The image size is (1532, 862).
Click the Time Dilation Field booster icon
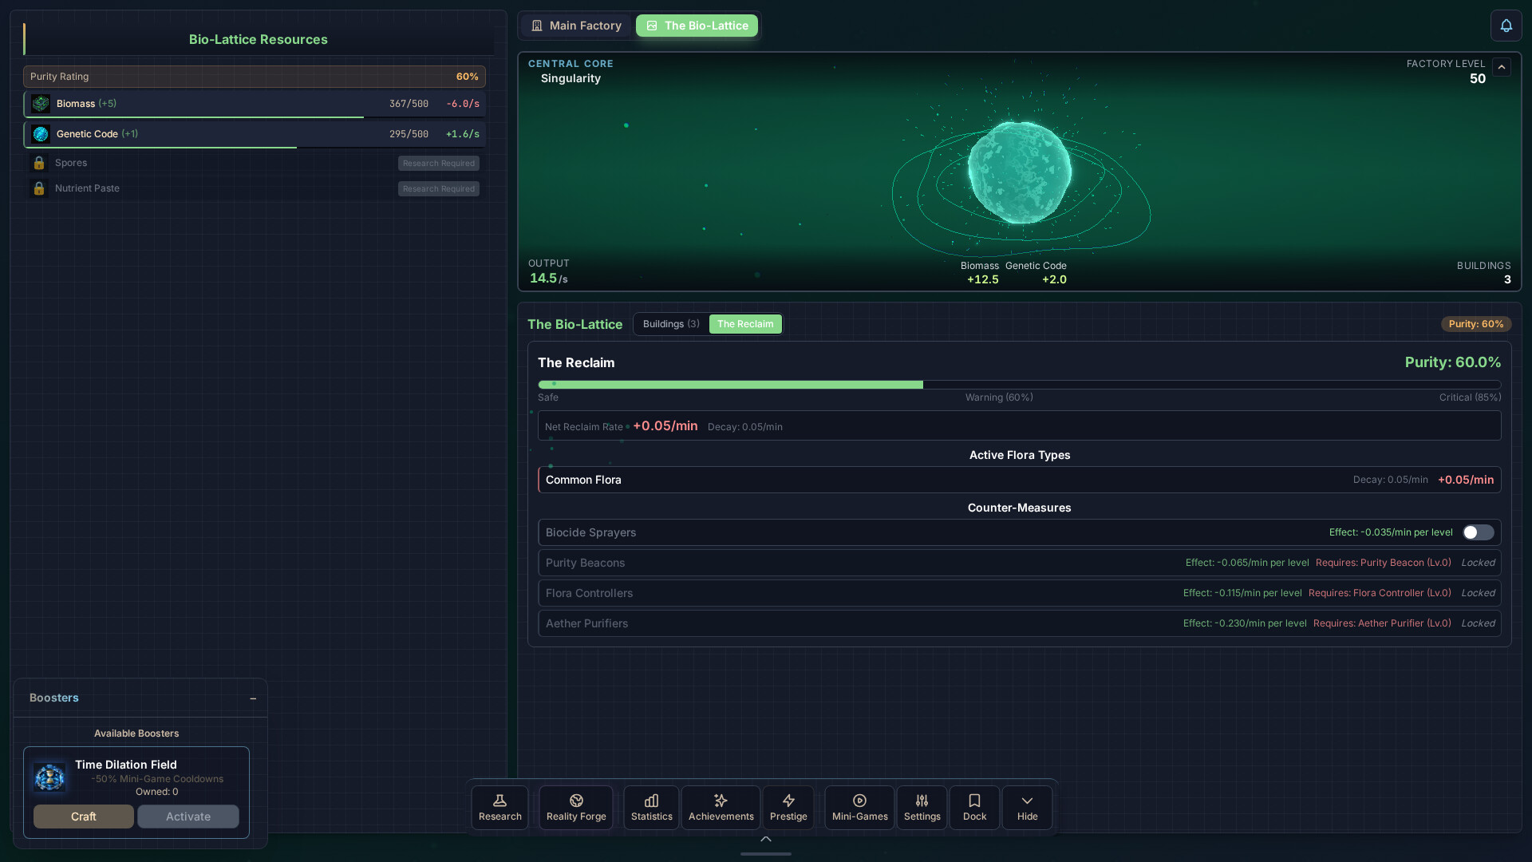tap(49, 777)
